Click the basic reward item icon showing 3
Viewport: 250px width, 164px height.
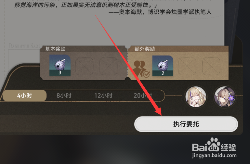point(60,65)
